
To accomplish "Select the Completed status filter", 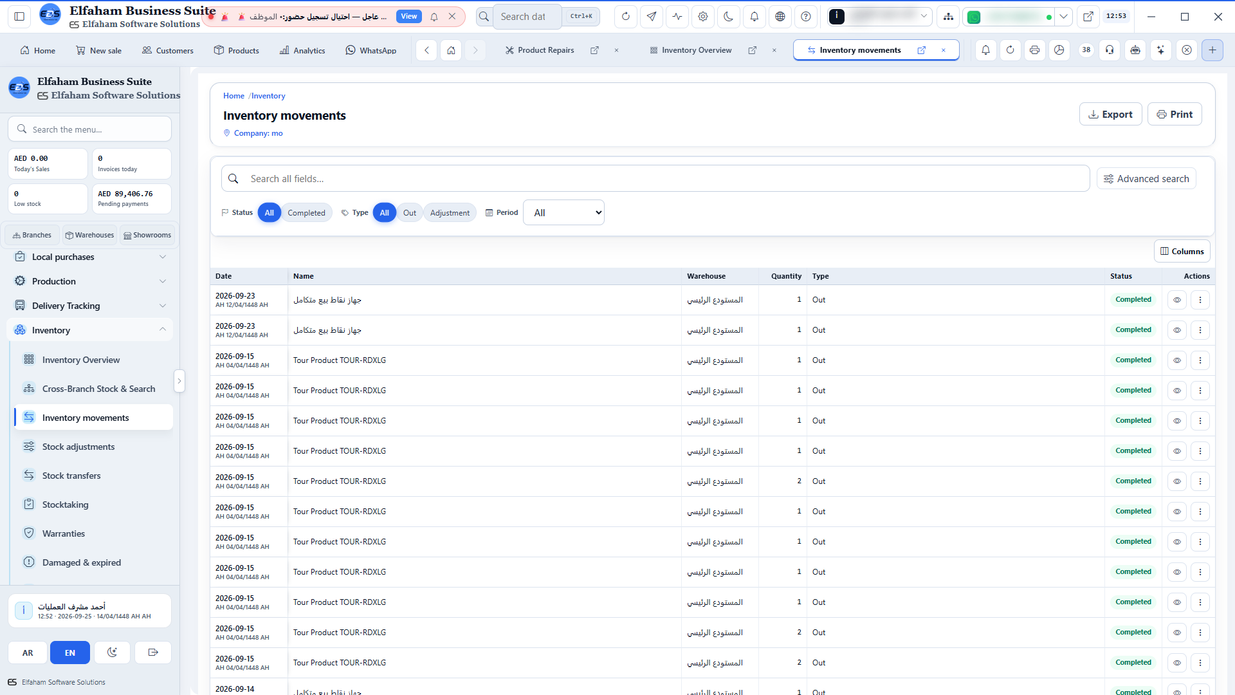I will 306,213.
